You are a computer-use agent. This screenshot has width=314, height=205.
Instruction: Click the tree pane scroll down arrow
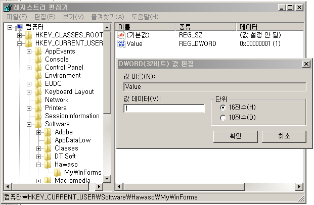[107, 178]
